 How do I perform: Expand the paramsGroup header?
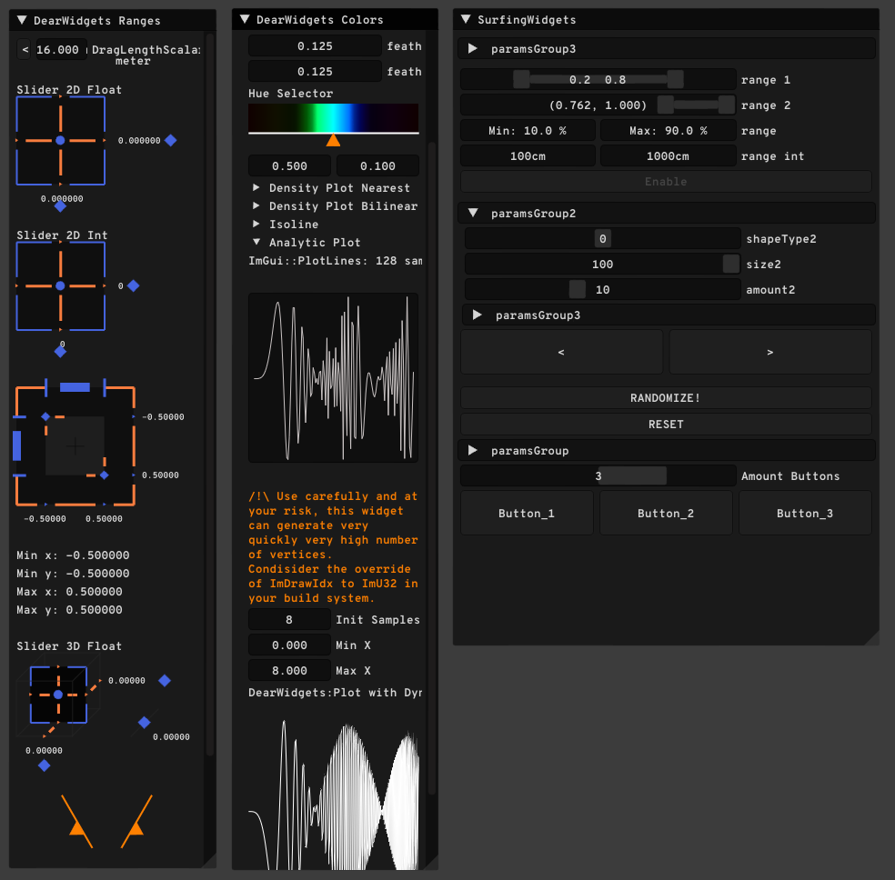tap(666, 451)
